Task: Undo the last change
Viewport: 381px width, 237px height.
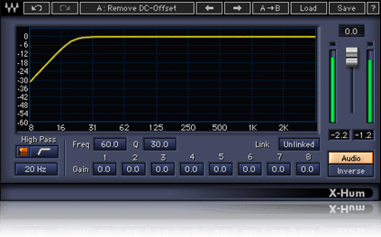Action: (36, 8)
